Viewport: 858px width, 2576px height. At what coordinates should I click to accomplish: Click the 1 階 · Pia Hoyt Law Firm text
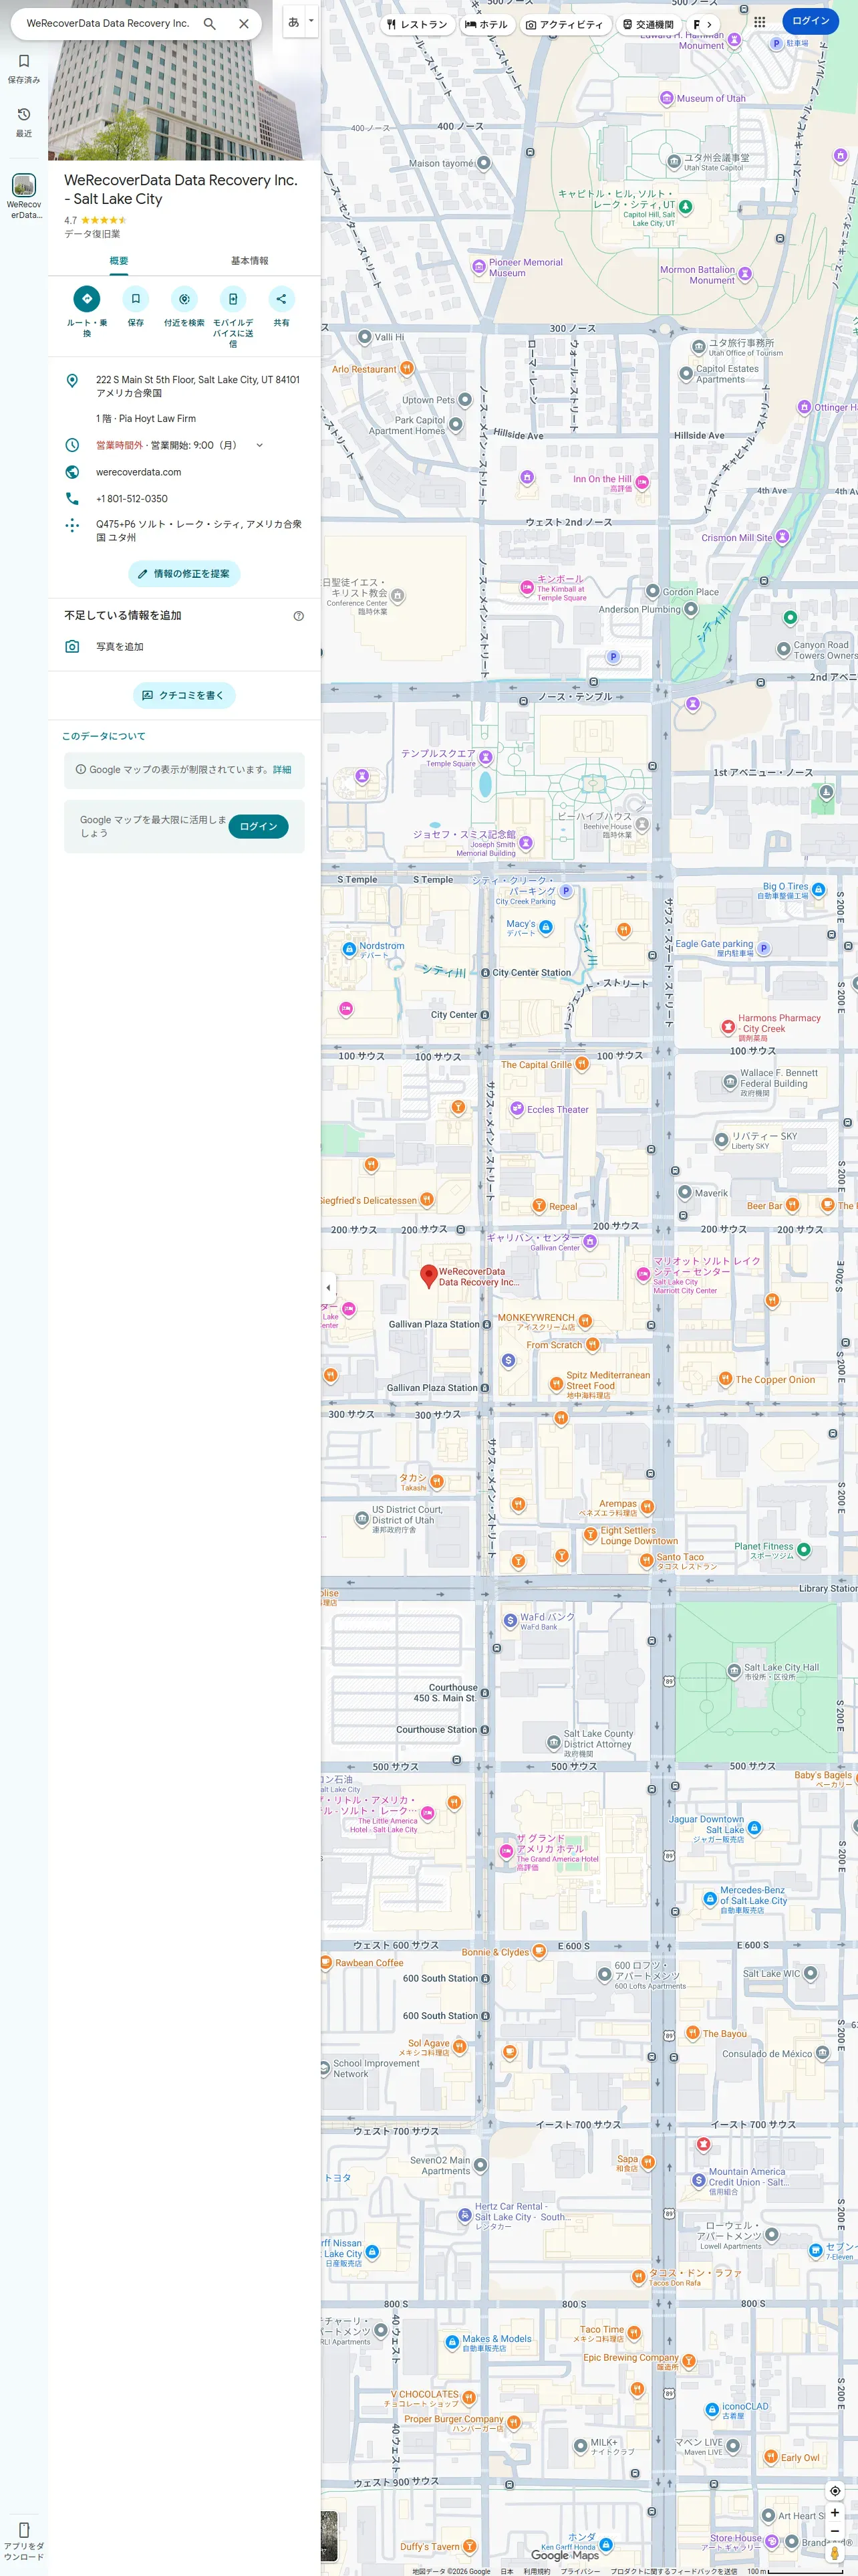[x=146, y=419]
